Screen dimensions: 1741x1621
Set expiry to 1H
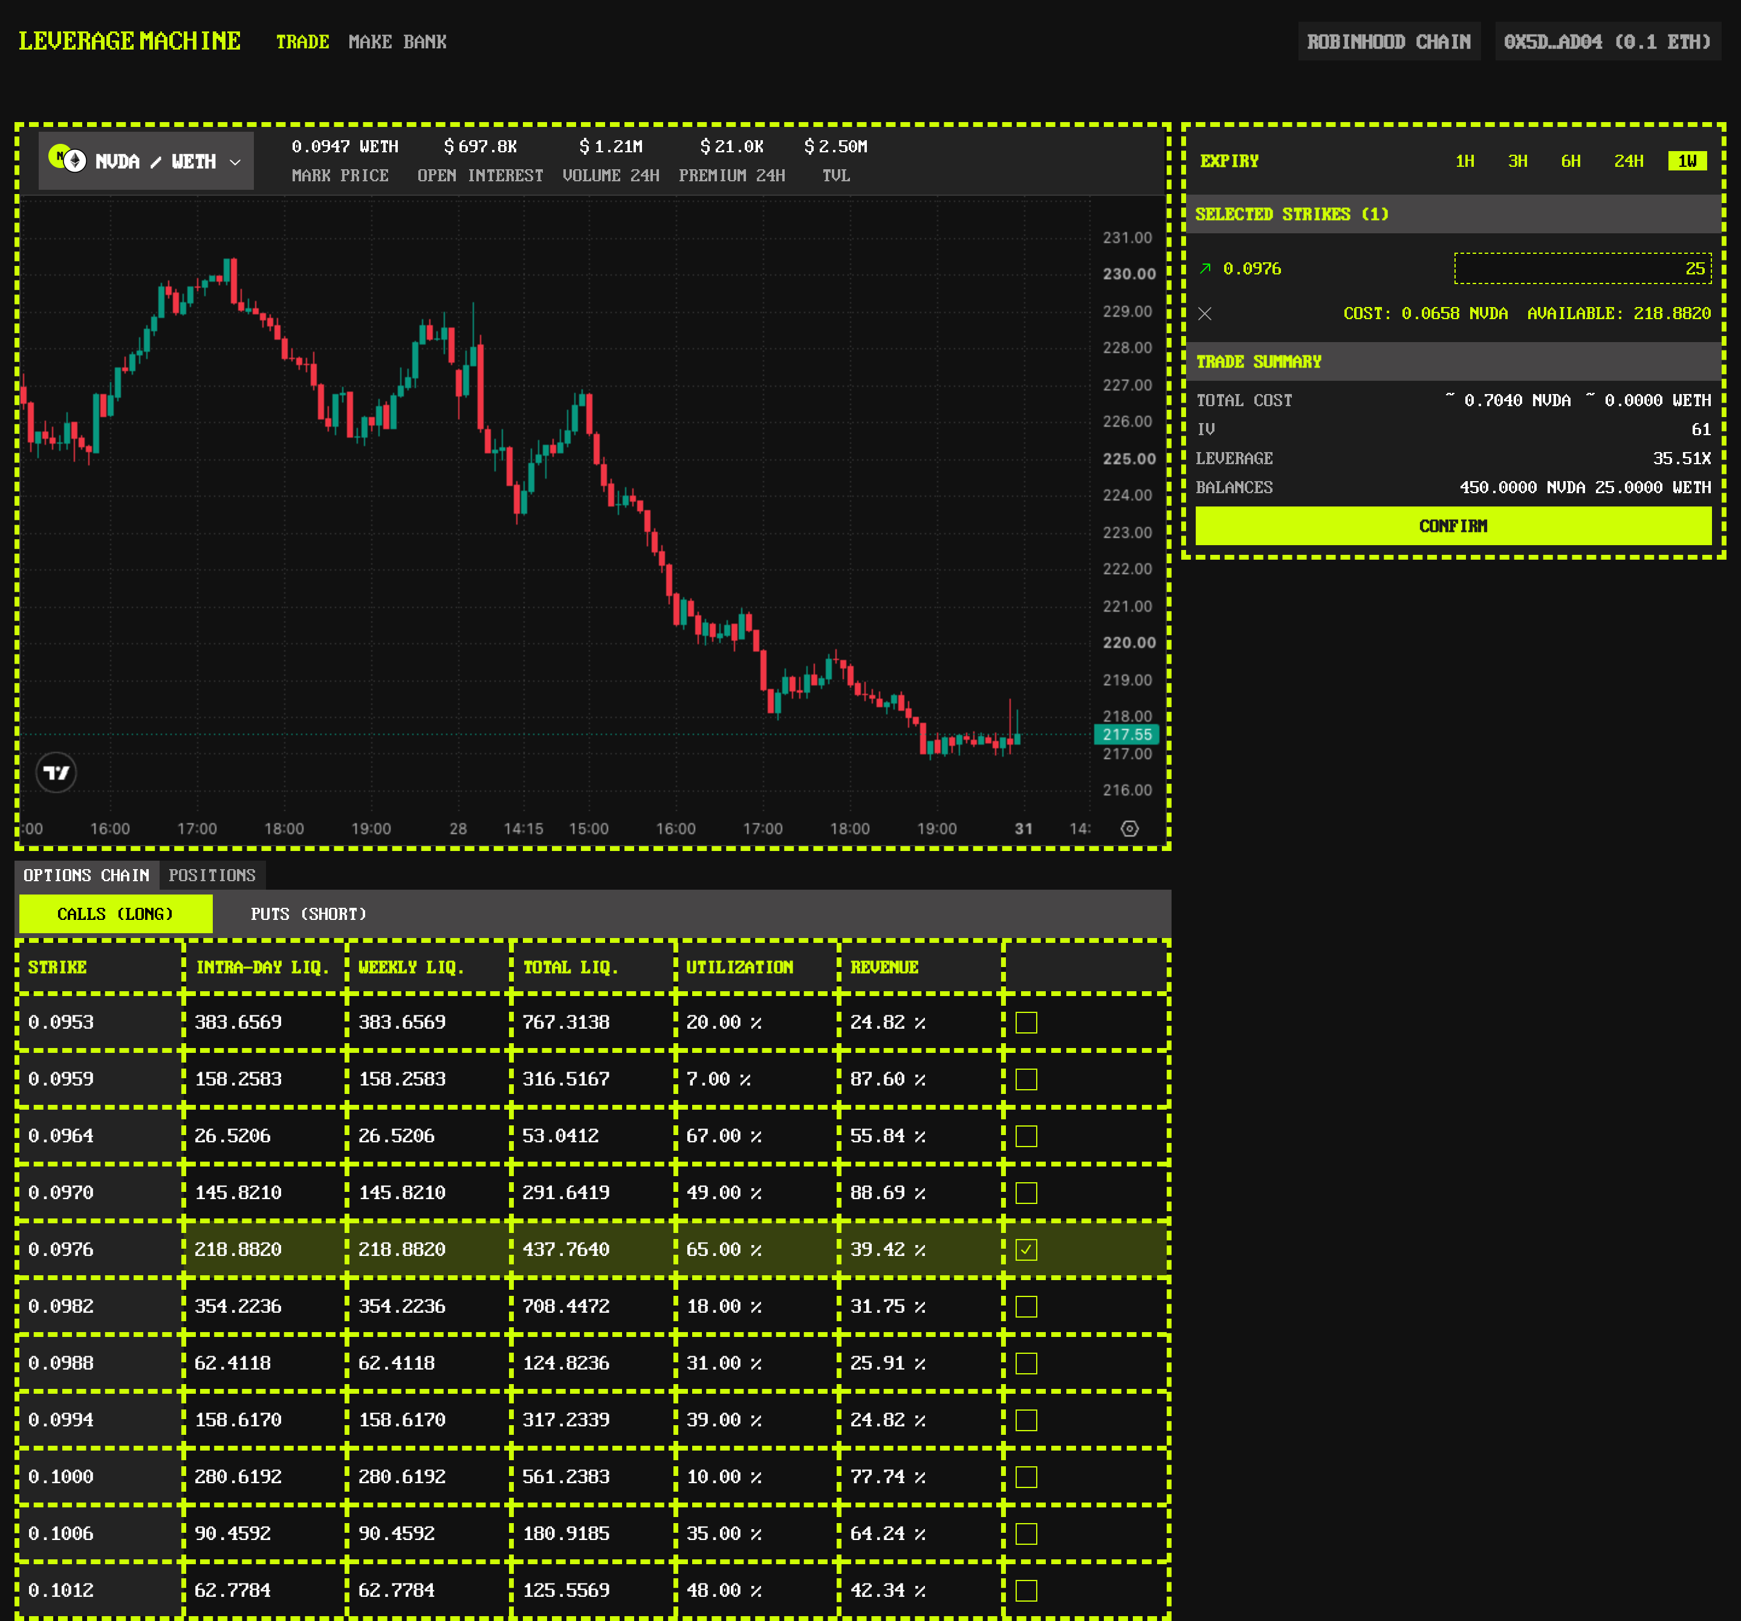click(x=1465, y=161)
